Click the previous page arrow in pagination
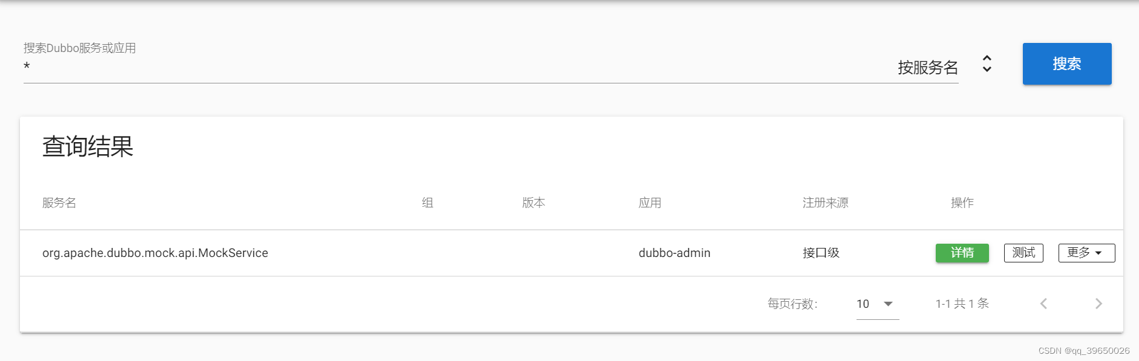The image size is (1139, 361). point(1043,304)
